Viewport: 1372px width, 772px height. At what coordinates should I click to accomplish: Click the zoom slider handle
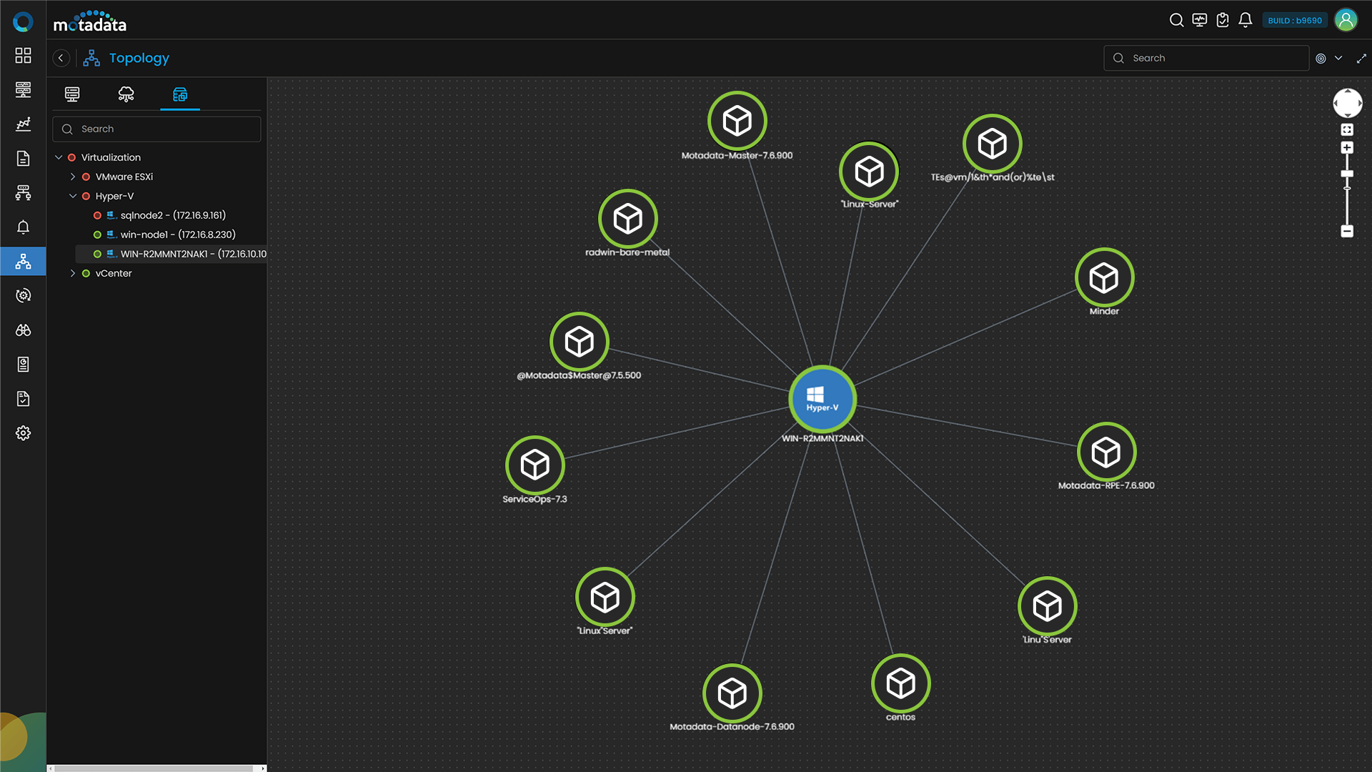1347,174
